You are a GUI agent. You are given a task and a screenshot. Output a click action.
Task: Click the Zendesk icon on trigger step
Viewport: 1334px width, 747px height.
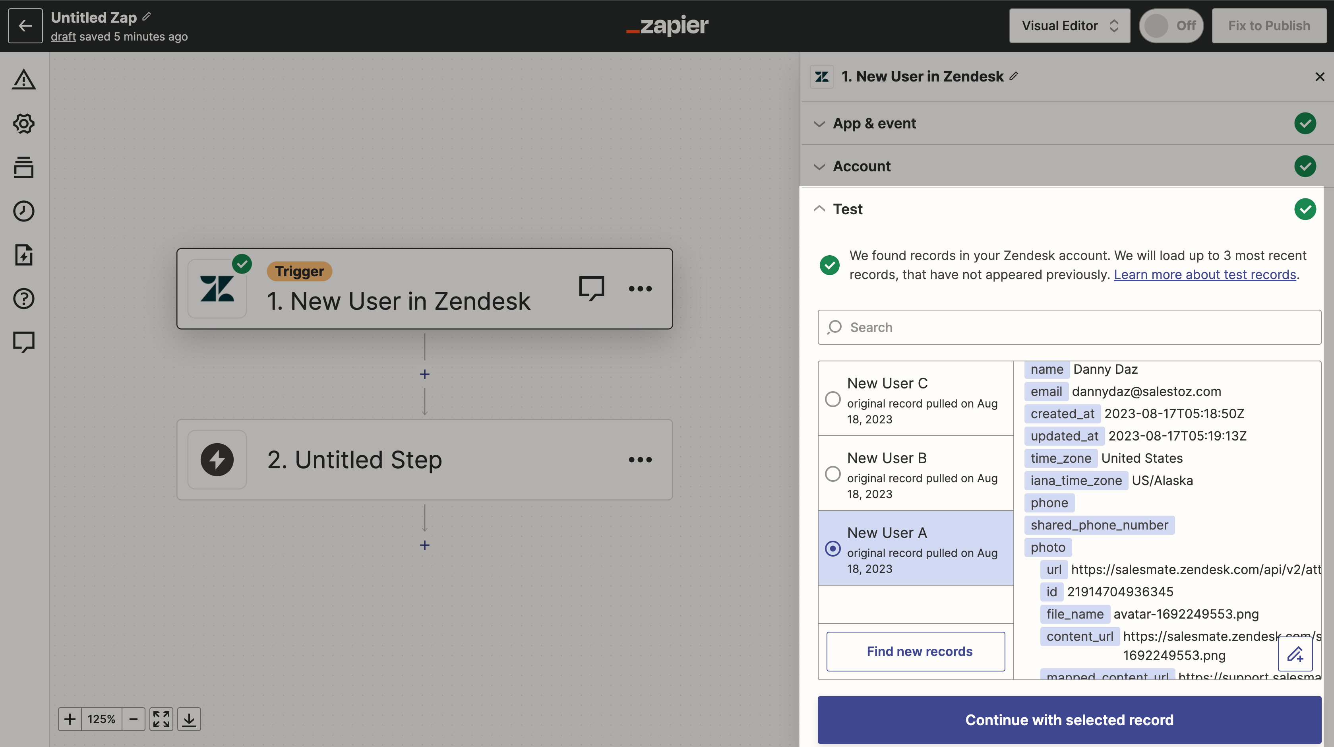click(217, 289)
